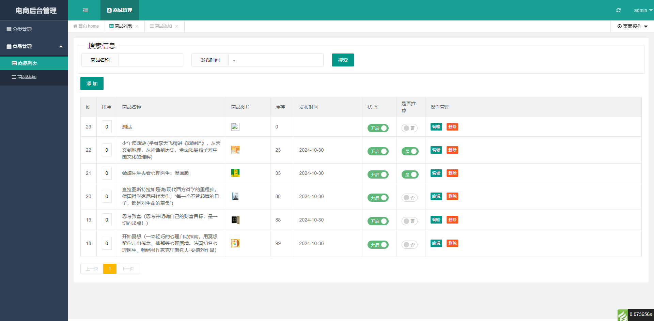
Task: Select page 1 in pagination
Action: pos(110,269)
